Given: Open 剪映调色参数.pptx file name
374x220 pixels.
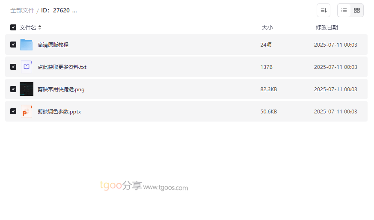Looking at the screenshot, I should click(59, 111).
